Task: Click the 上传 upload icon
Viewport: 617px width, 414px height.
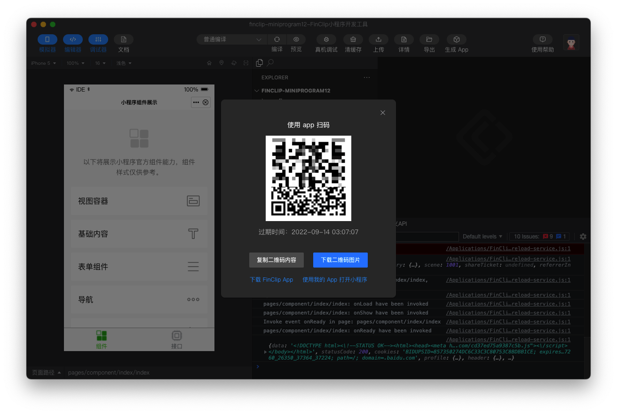Action: (x=379, y=40)
